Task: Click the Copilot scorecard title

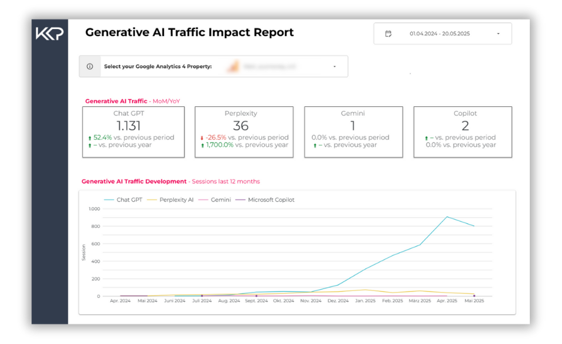Action: pos(465,113)
